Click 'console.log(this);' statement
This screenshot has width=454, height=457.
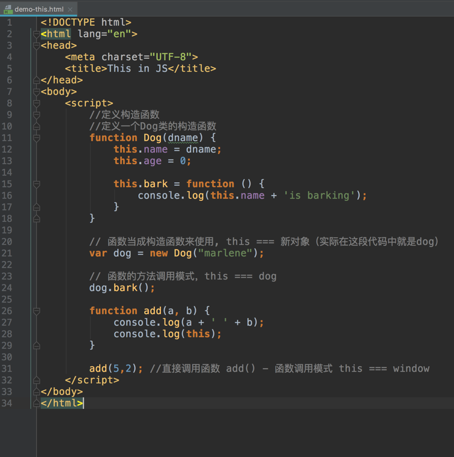(x=168, y=334)
